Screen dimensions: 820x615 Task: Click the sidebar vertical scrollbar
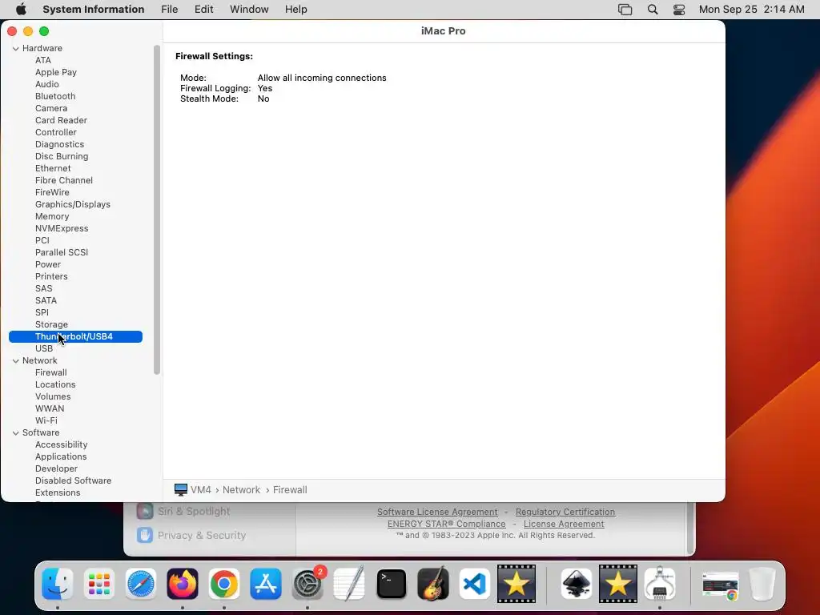click(156, 210)
